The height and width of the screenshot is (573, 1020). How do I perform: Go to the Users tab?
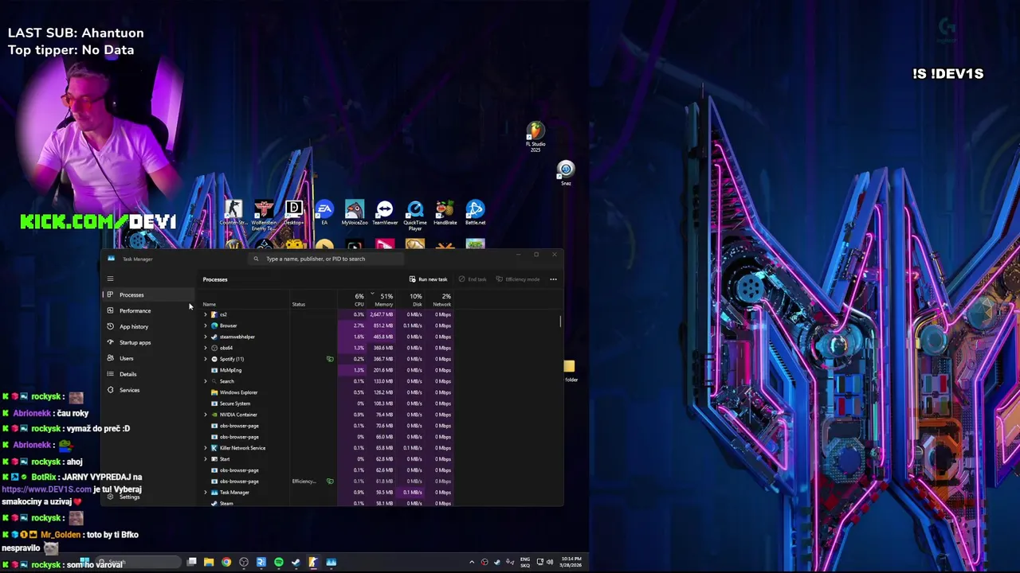coord(149,358)
